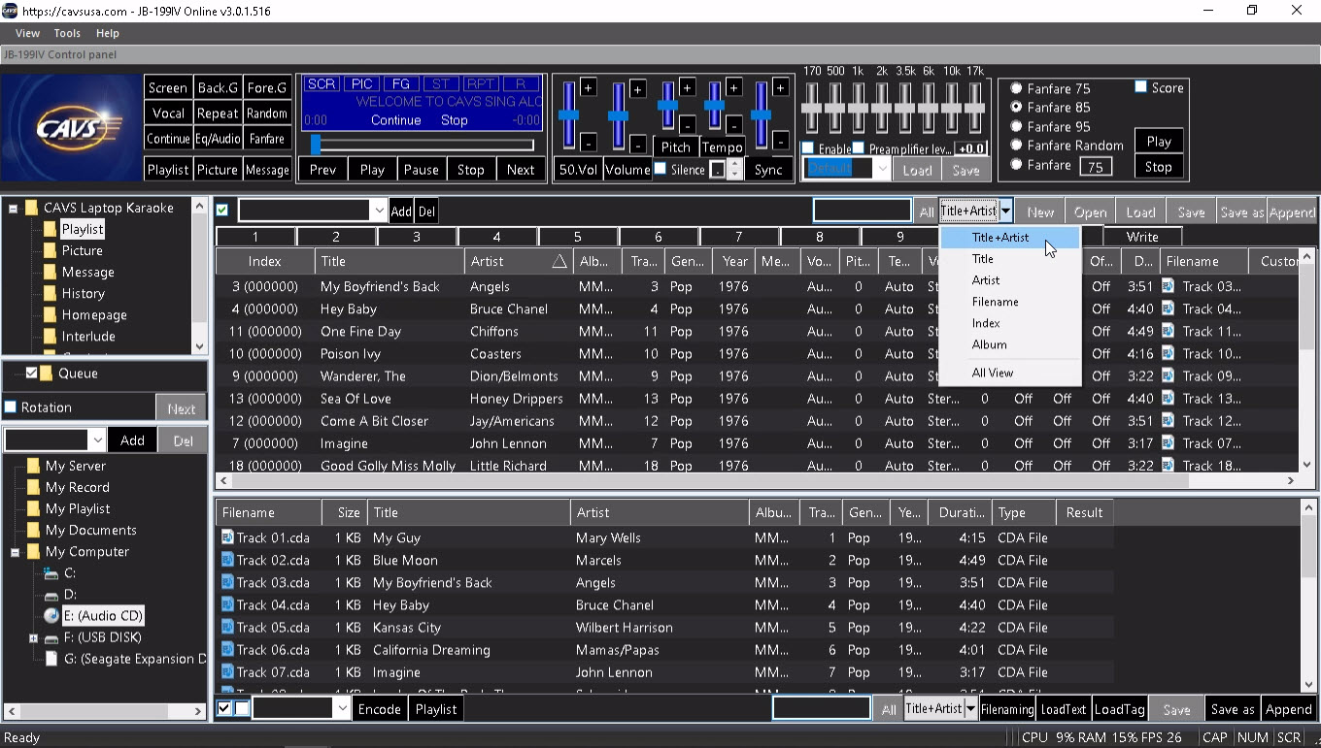Image resolution: width=1321 pixels, height=748 pixels.
Task: Click the top playlist search input field
Action: click(x=863, y=211)
